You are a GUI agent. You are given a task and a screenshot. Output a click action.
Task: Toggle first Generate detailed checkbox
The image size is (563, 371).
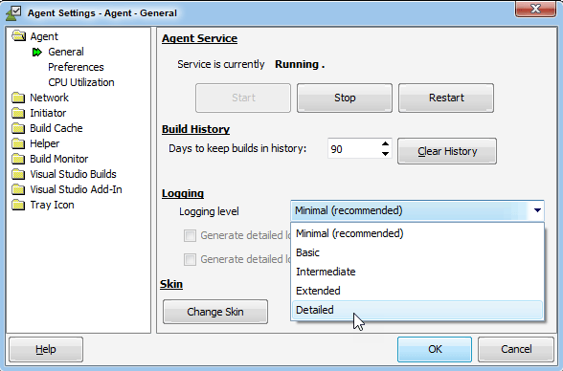pos(190,235)
